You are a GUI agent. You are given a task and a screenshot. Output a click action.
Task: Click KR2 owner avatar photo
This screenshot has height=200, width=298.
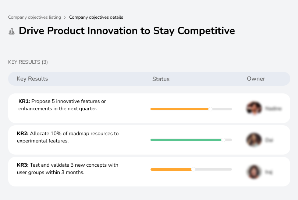pyautogui.click(x=253, y=140)
